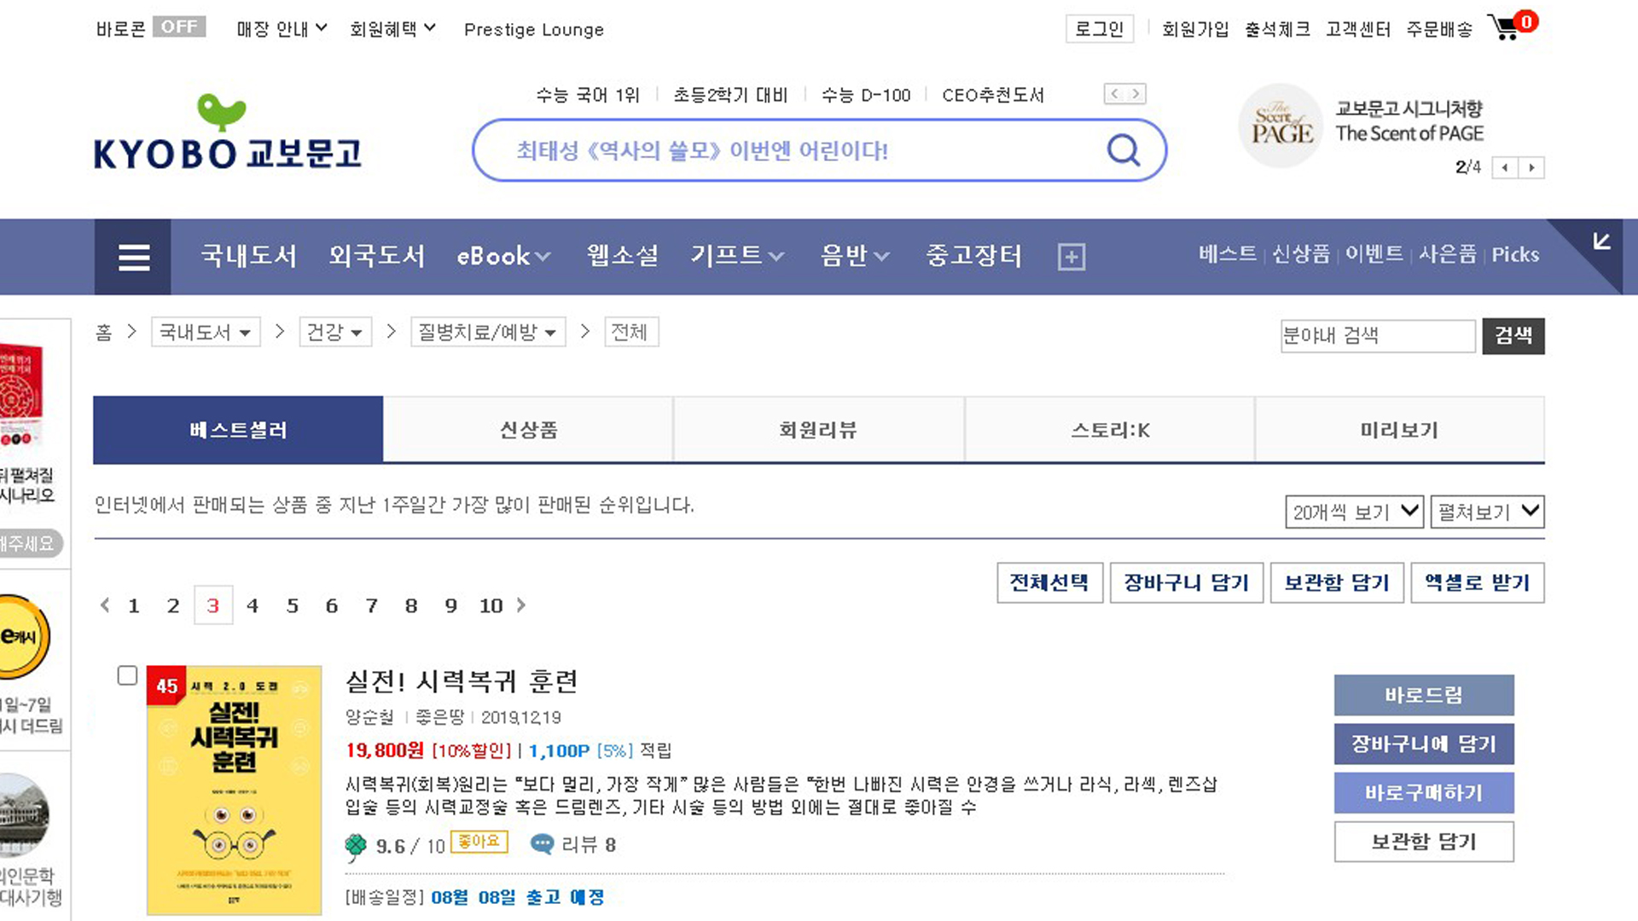Check the box for 실전! 시력복귀 훈련

coord(127,675)
